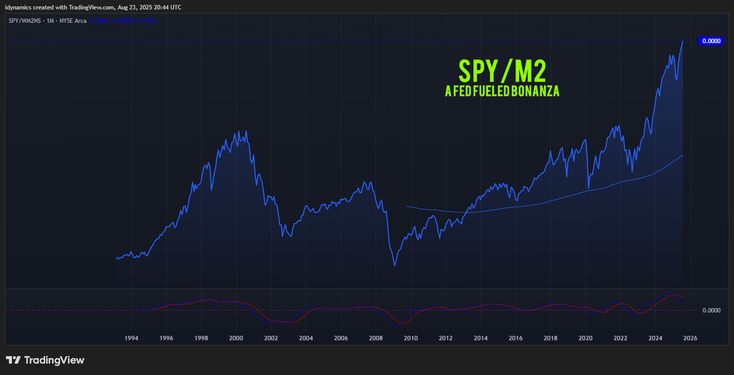Screen dimensions: 734x375
Task: Click the 2012 label on time axis
Action: coord(446,338)
